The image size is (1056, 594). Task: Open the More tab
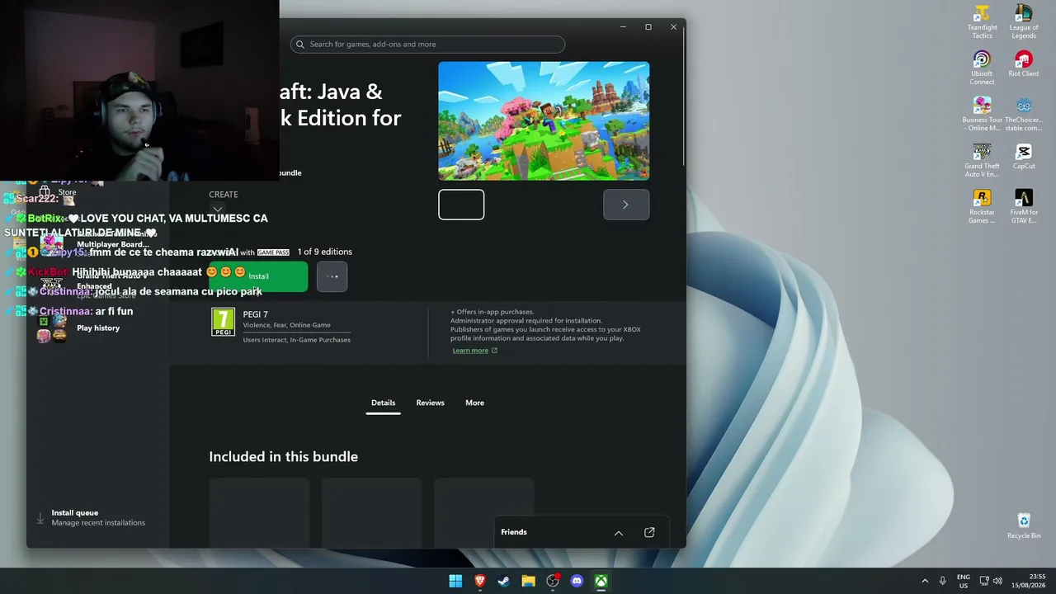point(474,403)
